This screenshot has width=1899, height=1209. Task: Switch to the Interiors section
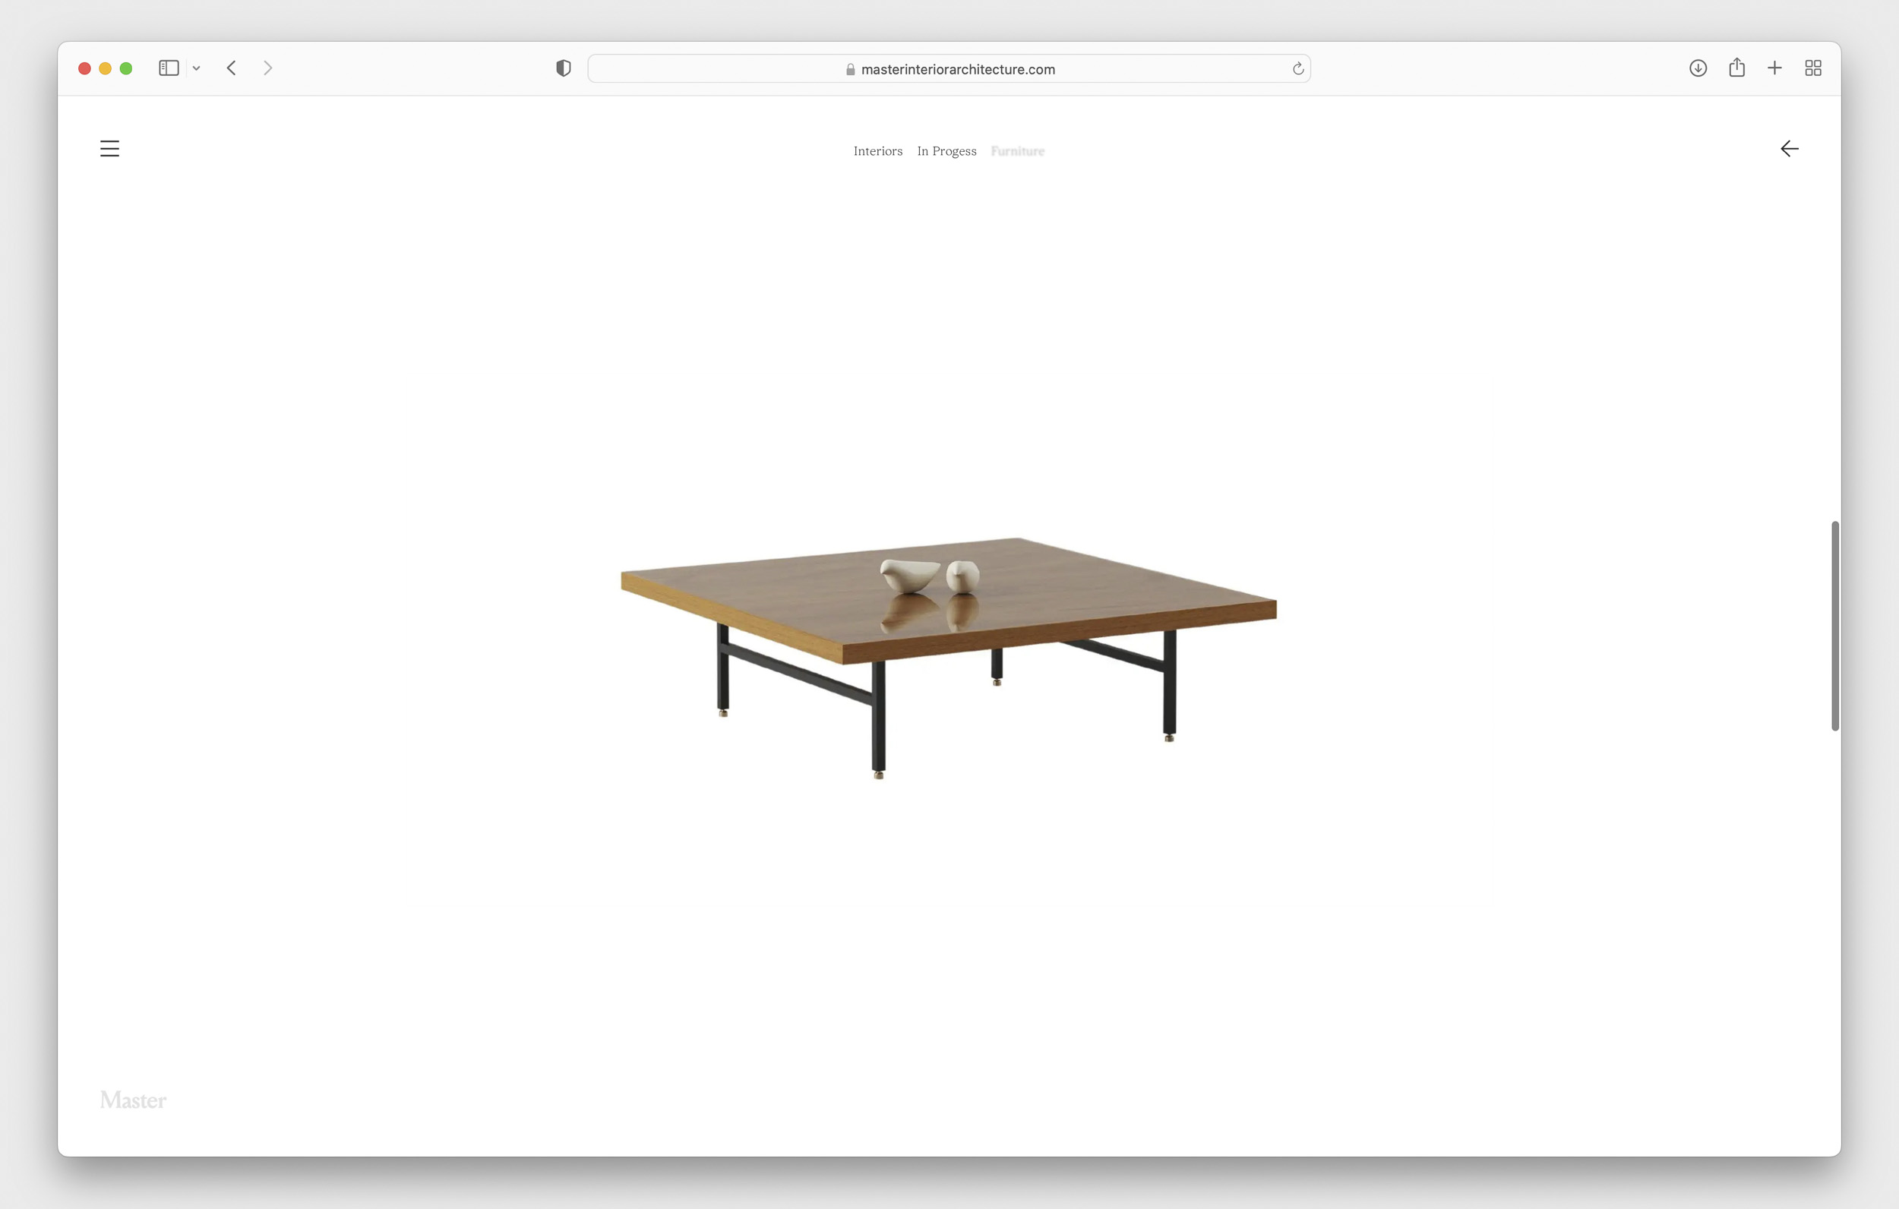point(878,150)
